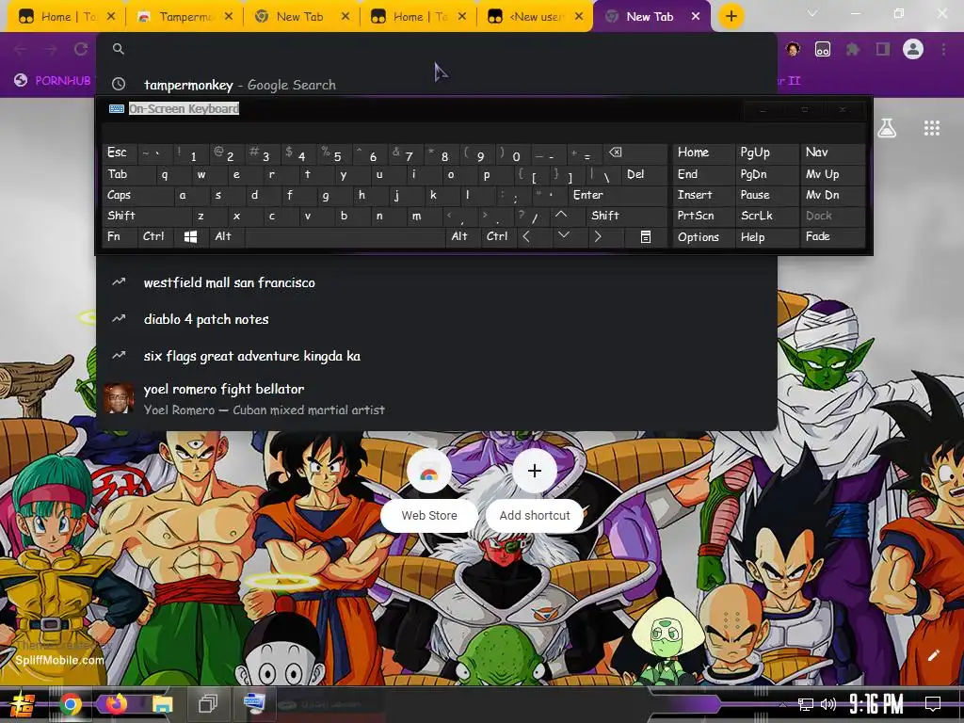Viewport: 964px width, 723px height.
Task: Select diablo 4 patch notes suggestion
Action: (x=436, y=319)
